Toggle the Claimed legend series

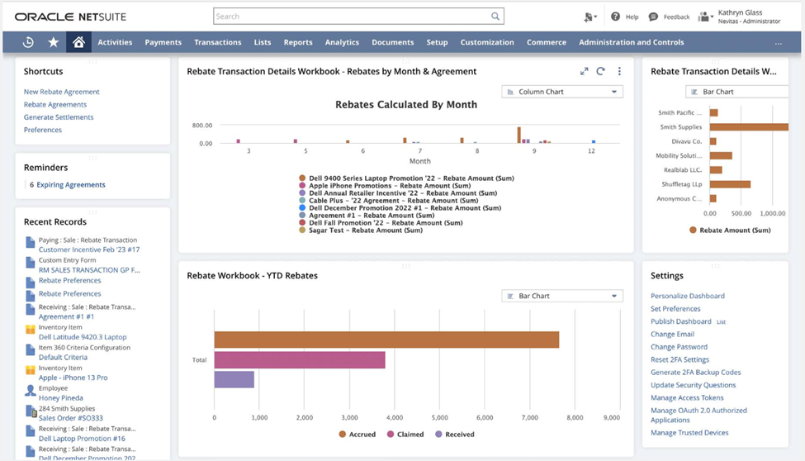click(x=405, y=434)
